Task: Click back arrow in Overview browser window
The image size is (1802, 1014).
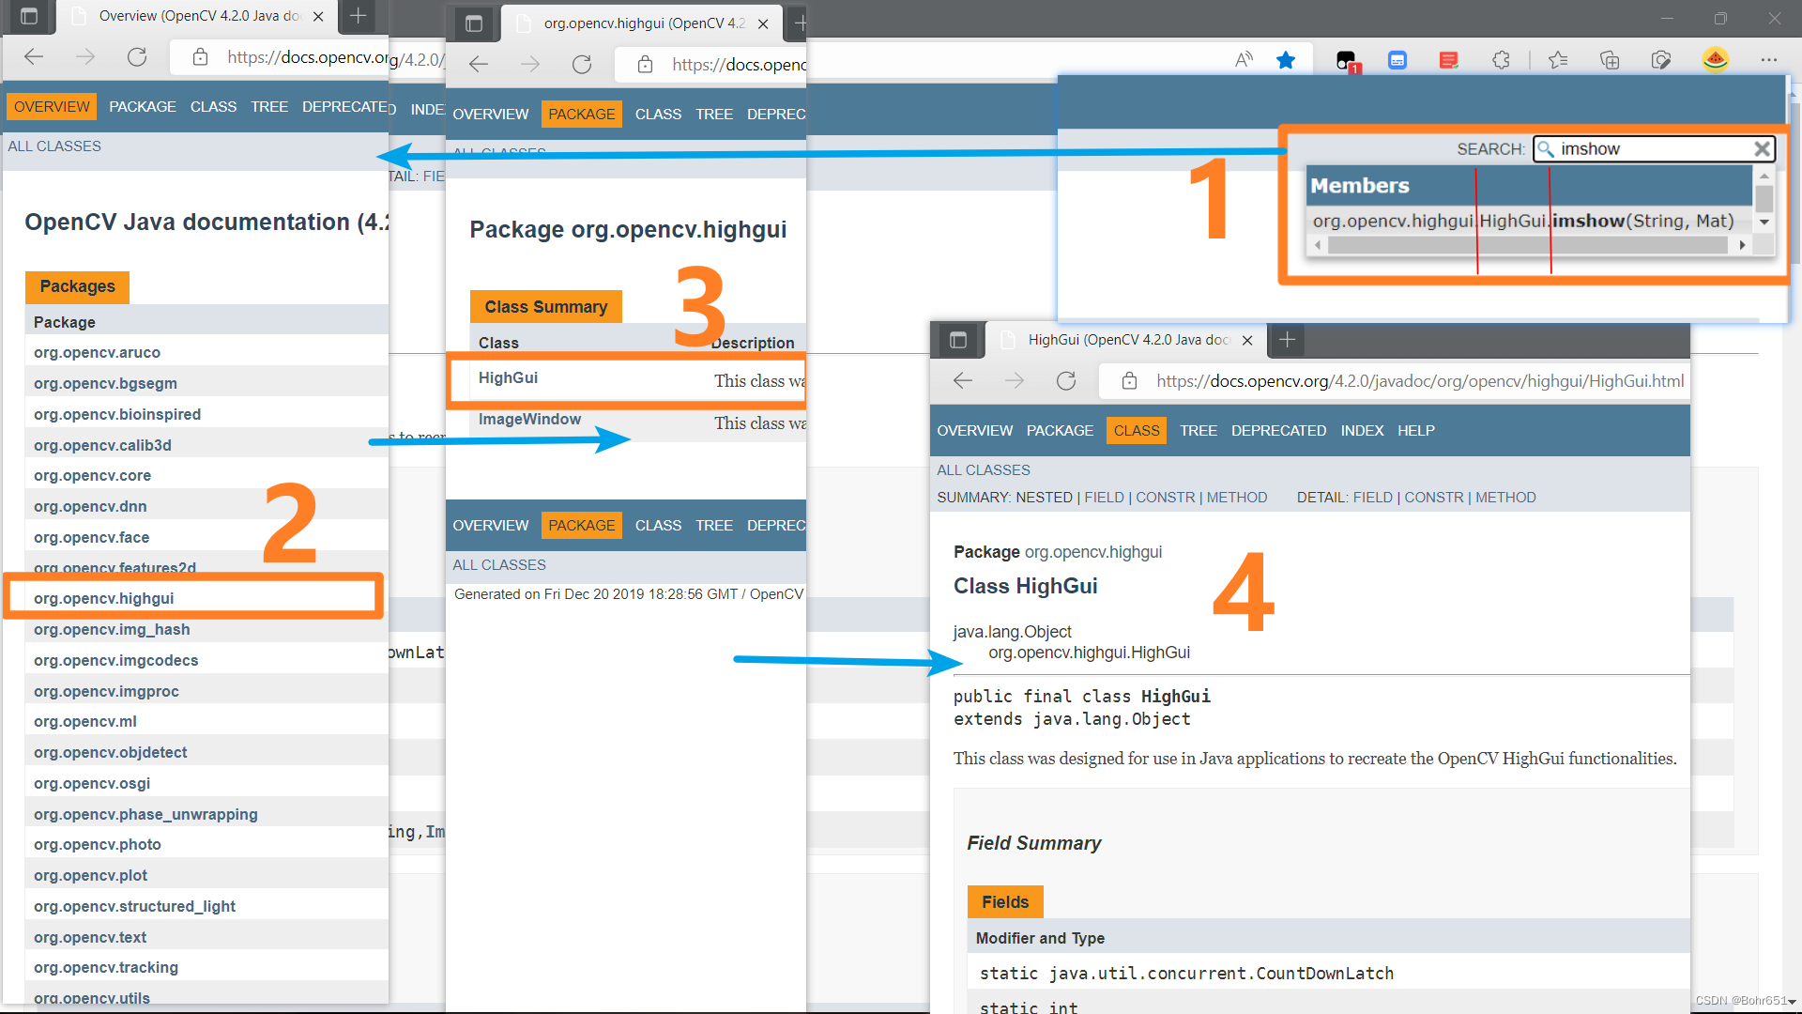Action: click(34, 57)
